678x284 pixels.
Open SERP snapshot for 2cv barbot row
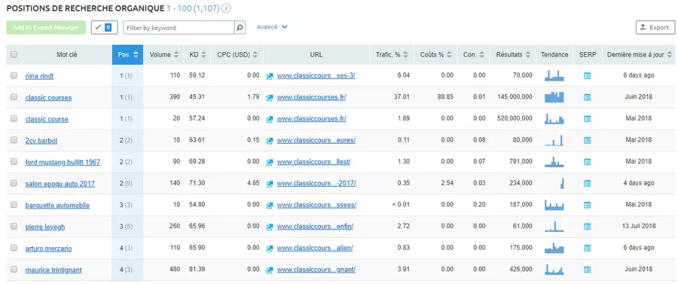(587, 140)
